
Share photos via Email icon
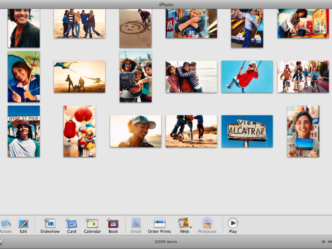pyautogui.click(x=136, y=223)
